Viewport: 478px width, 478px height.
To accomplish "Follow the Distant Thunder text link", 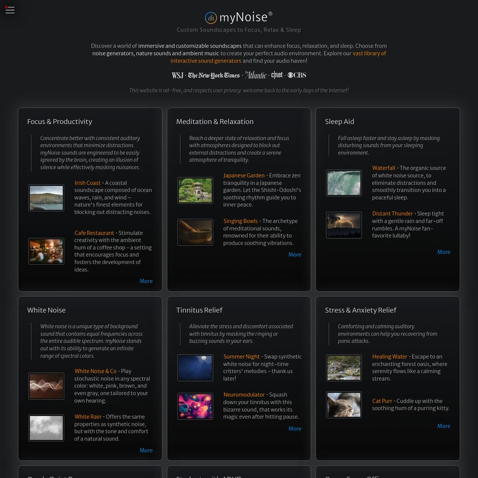I will click(392, 214).
